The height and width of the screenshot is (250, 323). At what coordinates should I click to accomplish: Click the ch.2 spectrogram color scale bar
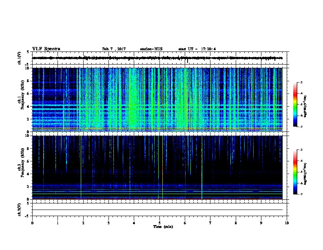(295, 172)
